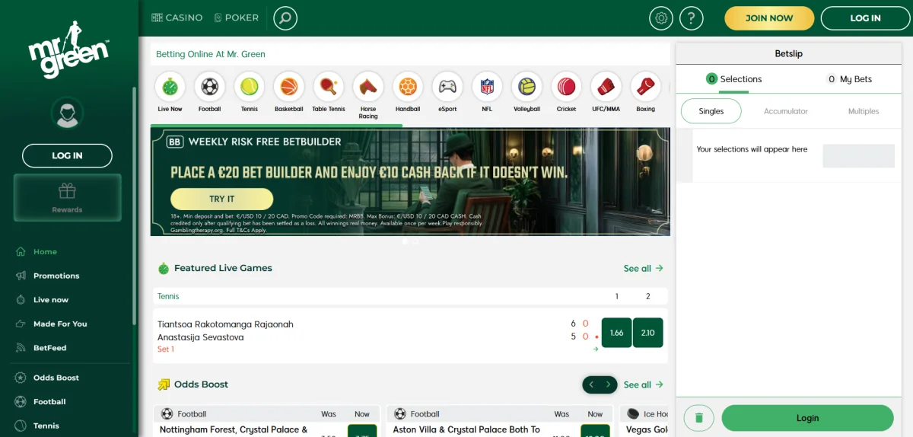
Task: Go to previous Odds Boost card
Action: [591, 384]
